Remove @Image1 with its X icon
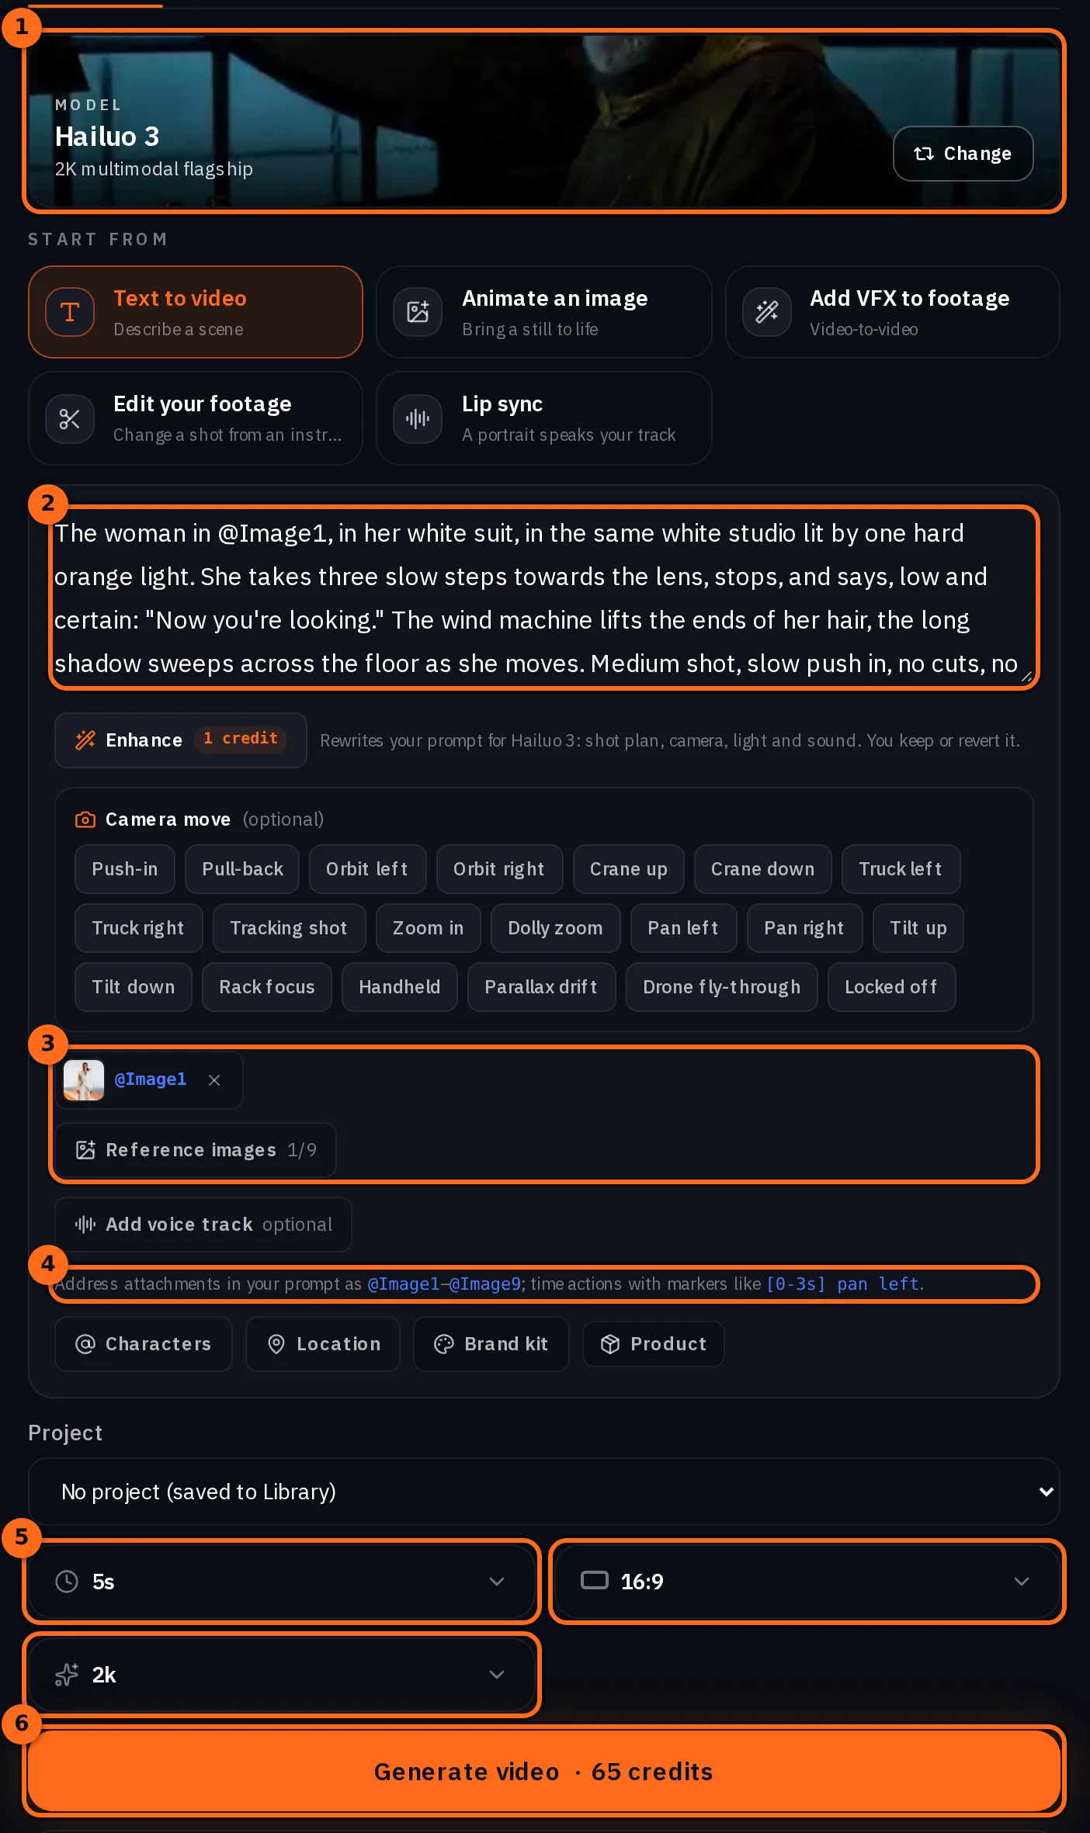 tap(214, 1080)
